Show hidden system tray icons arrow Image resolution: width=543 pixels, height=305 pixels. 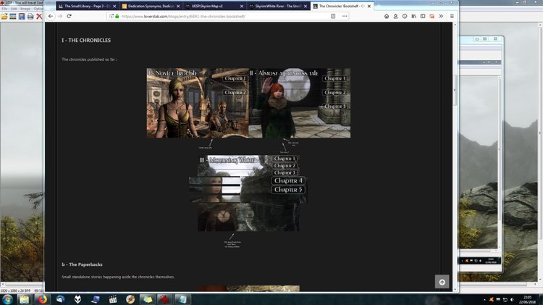click(484, 299)
